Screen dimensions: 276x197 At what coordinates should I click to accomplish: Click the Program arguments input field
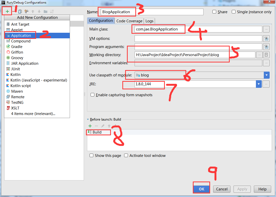[x=198, y=46]
